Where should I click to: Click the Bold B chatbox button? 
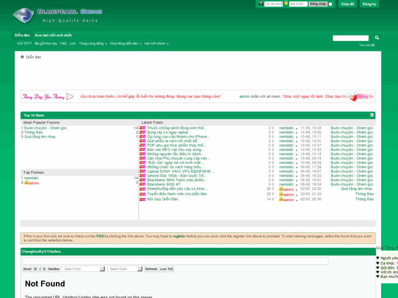point(36,269)
